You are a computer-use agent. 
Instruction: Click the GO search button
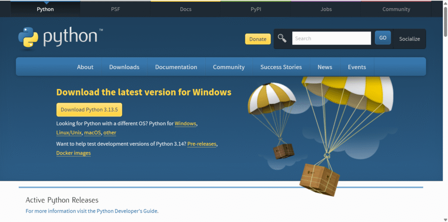point(383,38)
